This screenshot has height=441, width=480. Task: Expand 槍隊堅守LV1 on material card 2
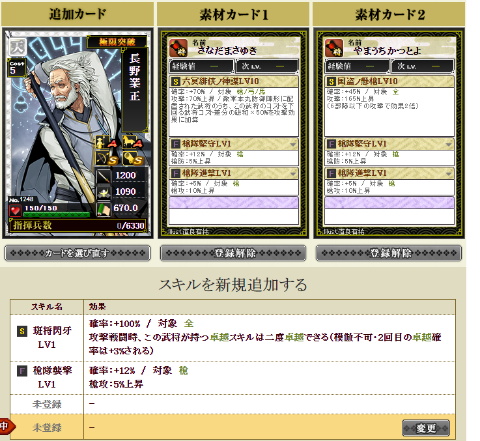449,144
